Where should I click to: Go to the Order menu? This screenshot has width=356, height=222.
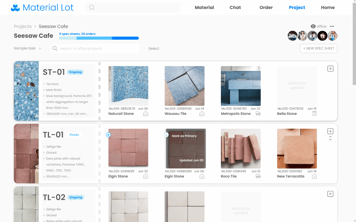tap(266, 7)
